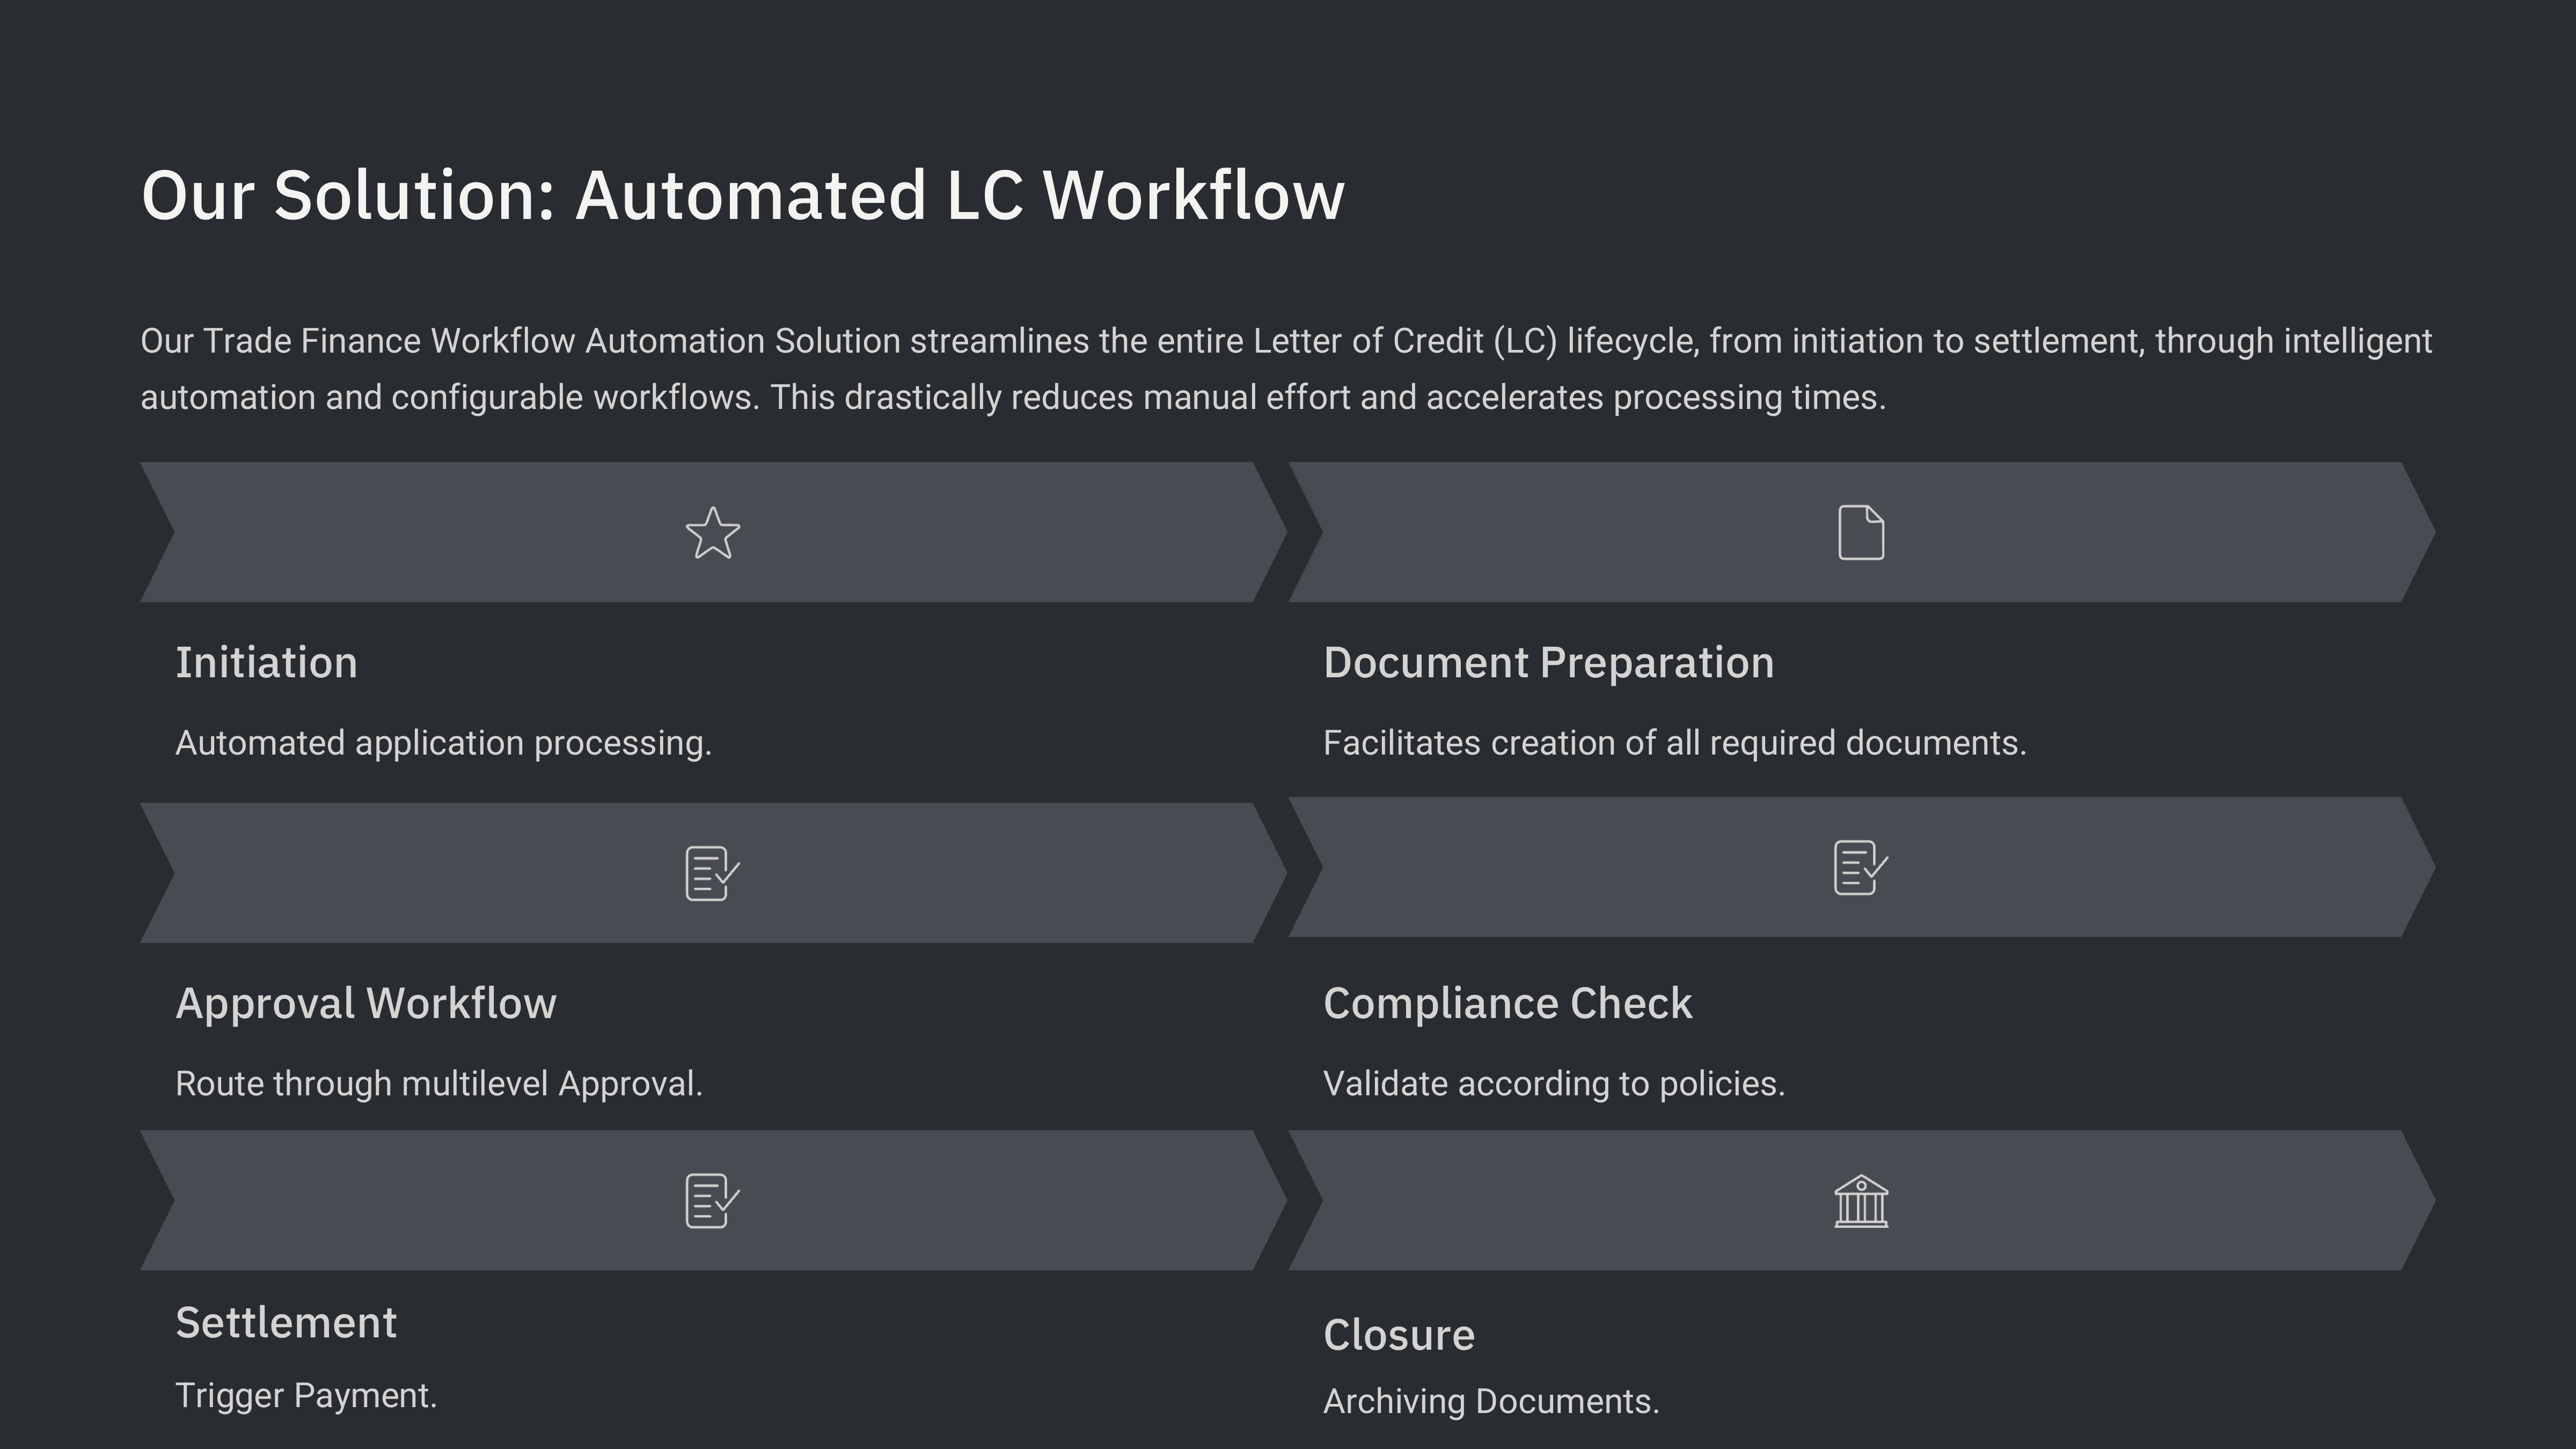Click the checklist icon above Approval Workflow

712,873
